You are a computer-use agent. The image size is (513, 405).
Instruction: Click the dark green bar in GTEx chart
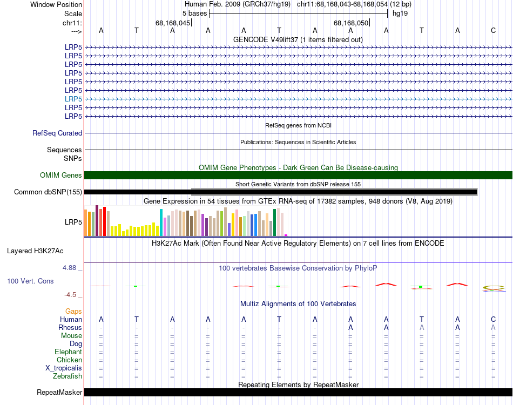pyautogui.click(x=274, y=222)
